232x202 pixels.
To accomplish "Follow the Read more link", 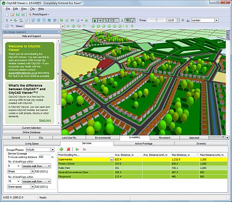I will [x=45, y=120].
